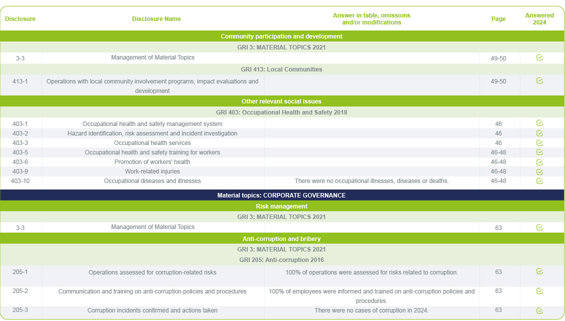
Task: Toggle the answered checkbox for disclosure 205-2
Action: pyautogui.click(x=539, y=290)
